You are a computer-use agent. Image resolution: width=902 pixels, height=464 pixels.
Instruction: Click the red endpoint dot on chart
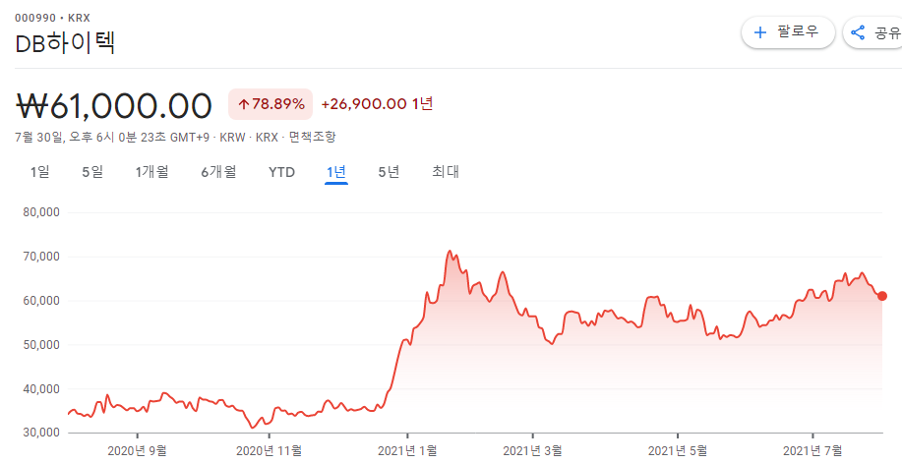click(882, 296)
